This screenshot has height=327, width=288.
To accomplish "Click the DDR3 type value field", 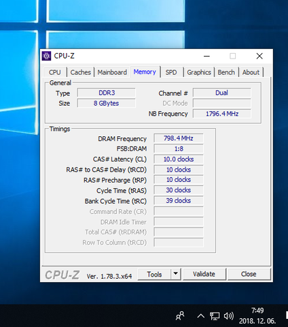I will (x=107, y=93).
